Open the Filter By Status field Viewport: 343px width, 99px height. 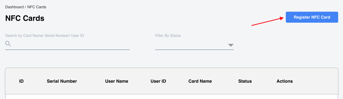(x=194, y=45)
